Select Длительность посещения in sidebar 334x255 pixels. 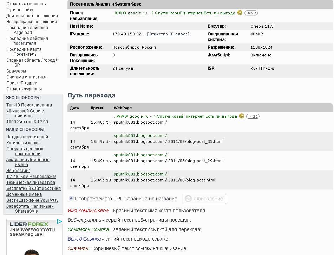[x=32, y=16]
